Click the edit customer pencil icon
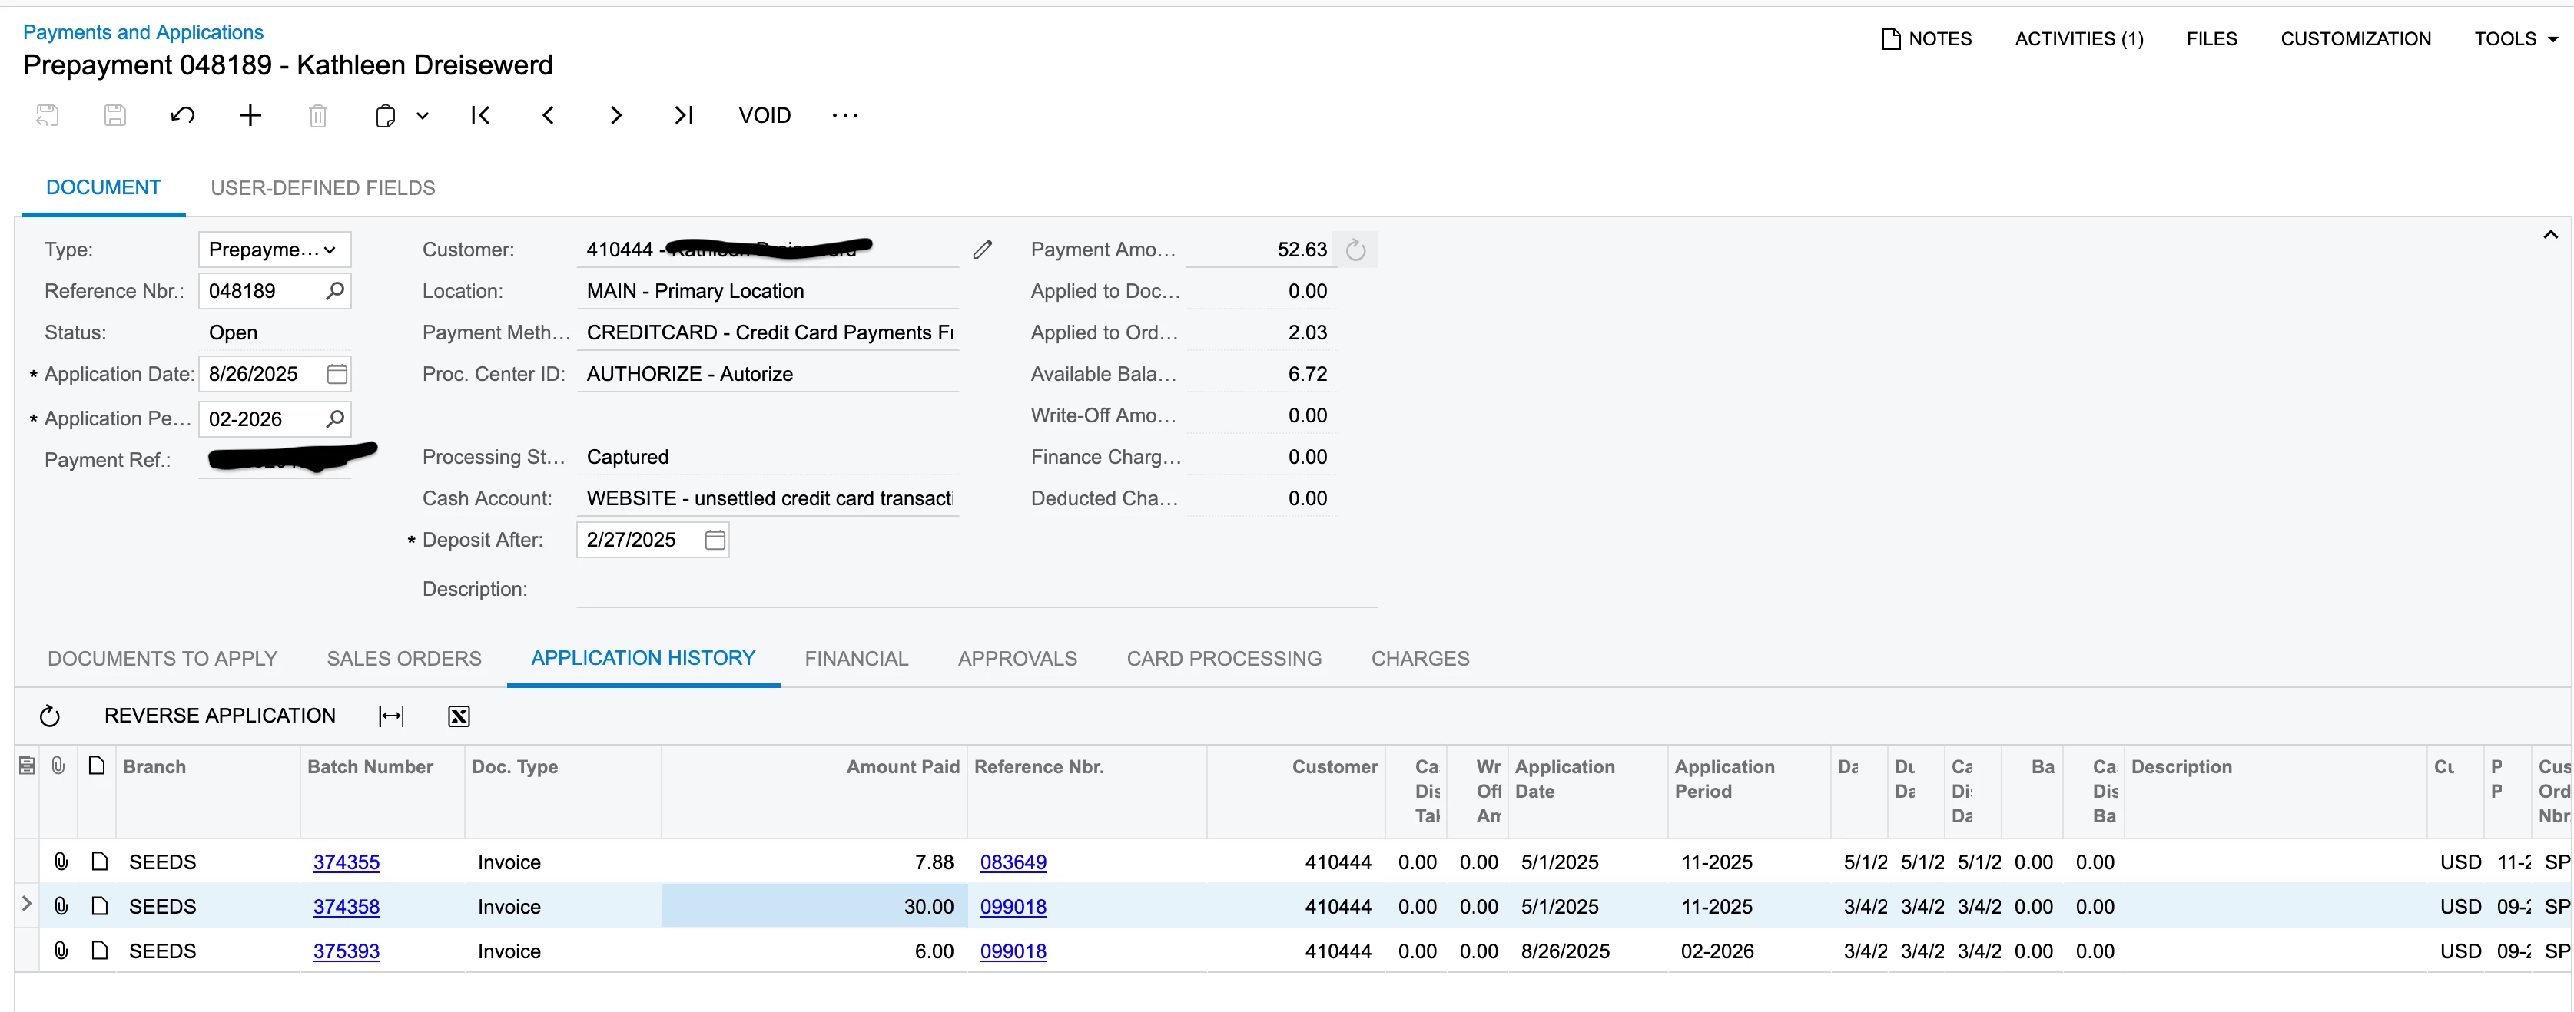The height and width of the screenshot is (1012, 2574). [982, 249]
